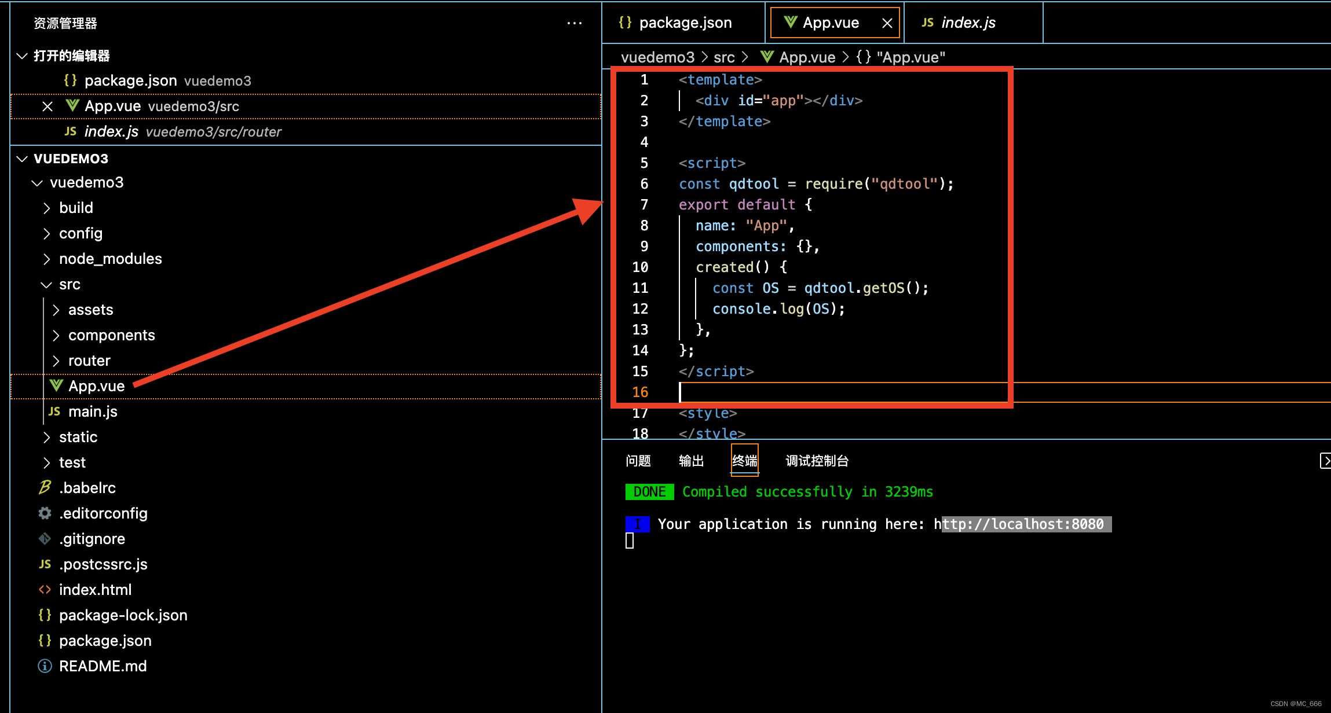Click the line 10 number in the gutter
The width and height of the screenshot is (1331, 713).
pos(640,267)
